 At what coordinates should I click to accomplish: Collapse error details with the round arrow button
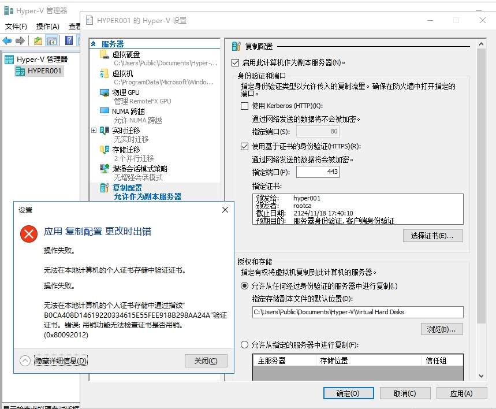25,360
